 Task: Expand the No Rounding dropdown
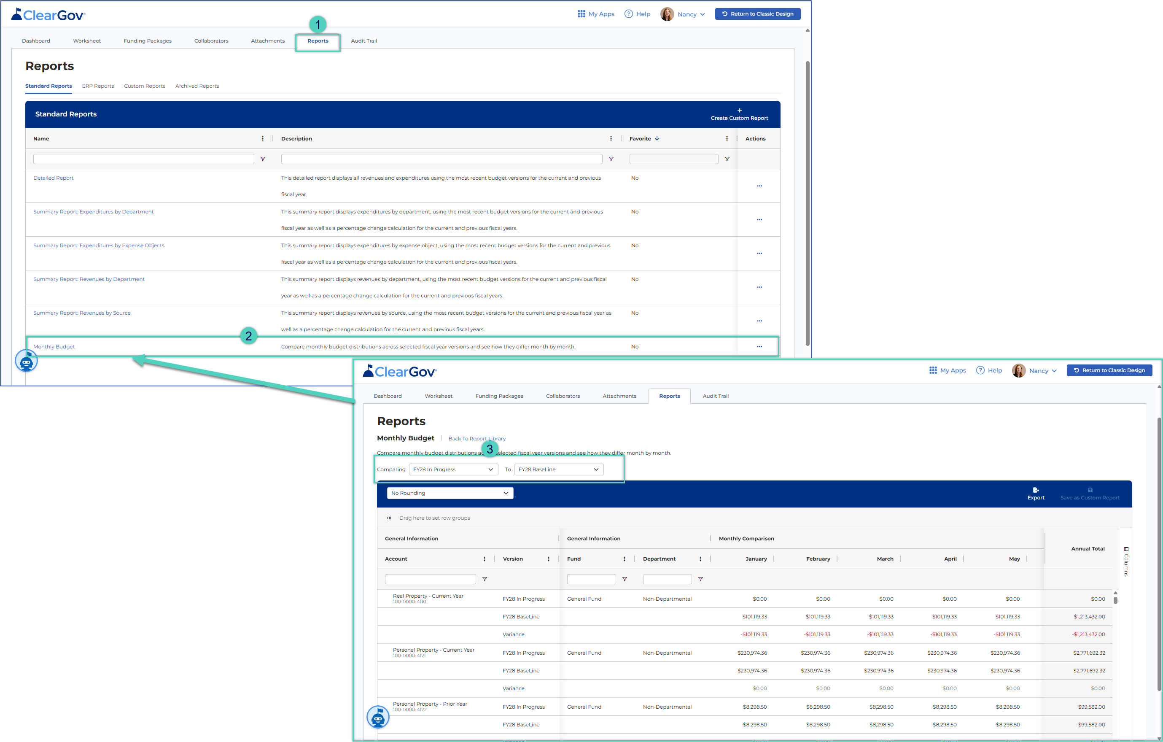450,493
